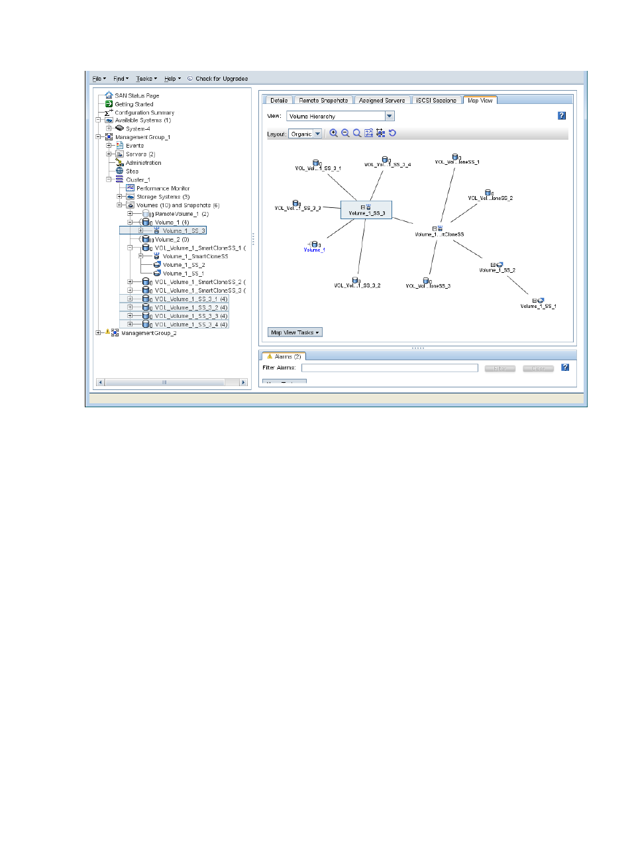Screen dimensions: 632x841
Task: Open the Find menu
Action: coord(121,79)
